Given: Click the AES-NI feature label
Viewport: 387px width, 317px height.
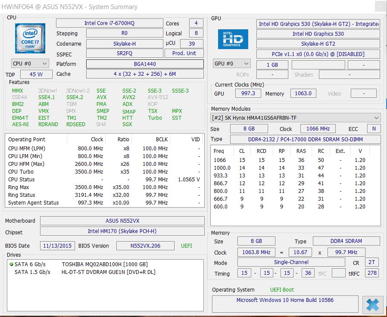Looking at the screenshot, I should (x=20, y=124).
